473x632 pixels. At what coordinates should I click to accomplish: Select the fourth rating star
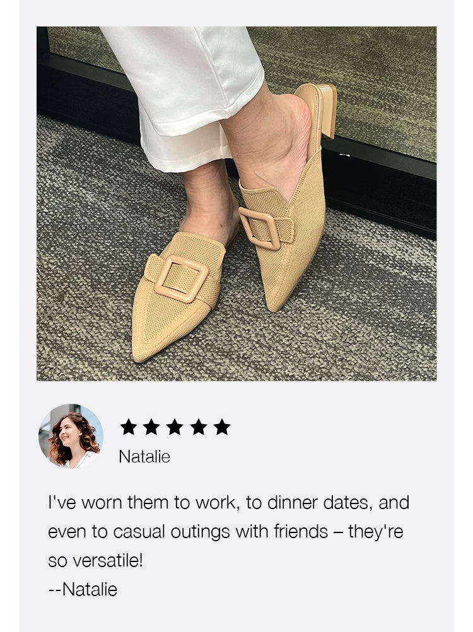coord(199,427)
